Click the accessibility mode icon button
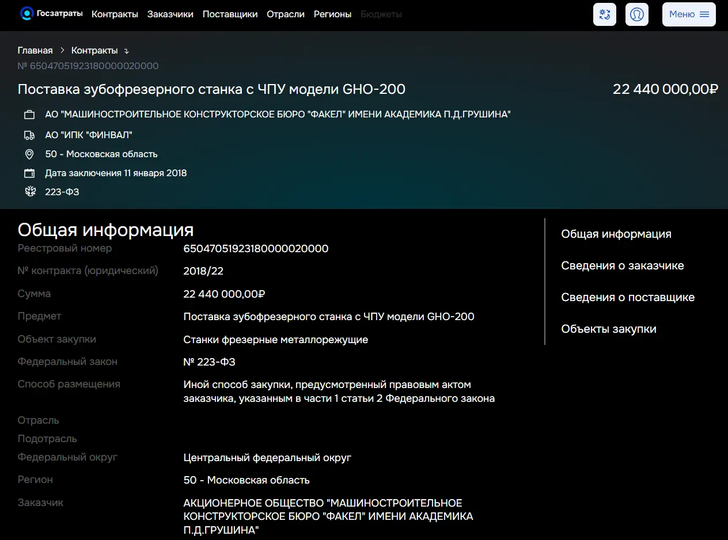Screen dimensions: 728x540 click(605, 14)
